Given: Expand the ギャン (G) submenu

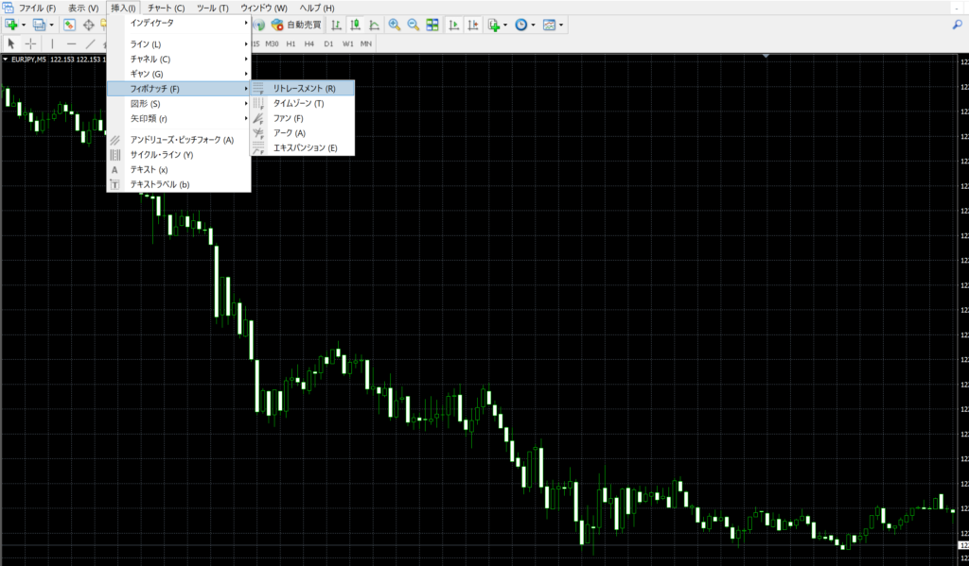Looking at the screenshot, I should pos(179,74).
